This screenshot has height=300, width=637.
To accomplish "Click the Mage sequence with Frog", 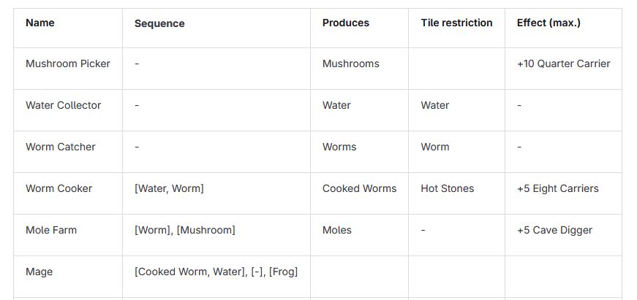I will point(216,272).
